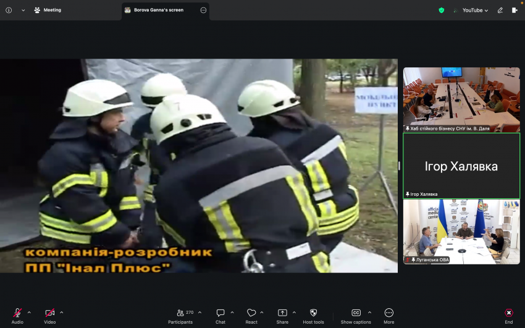Click pin icon on Ігор Халявка tile
This screenshot has height=328, width=525.
(x=407, y=194)
